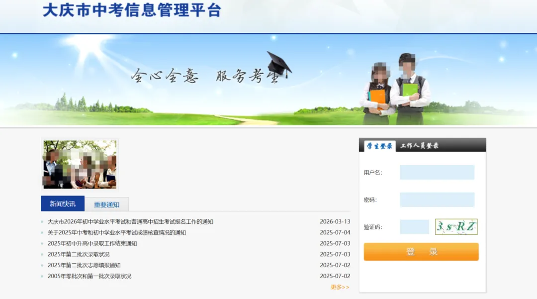Click the graduation cap icon in banner
The width and height of the screenshot is (537, 299).
[x=279, y=65]
